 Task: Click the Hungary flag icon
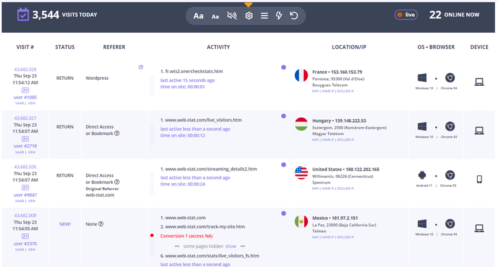(x=301, y=124)
